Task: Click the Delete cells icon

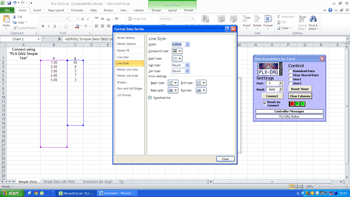Action: [x=257, y=19]
